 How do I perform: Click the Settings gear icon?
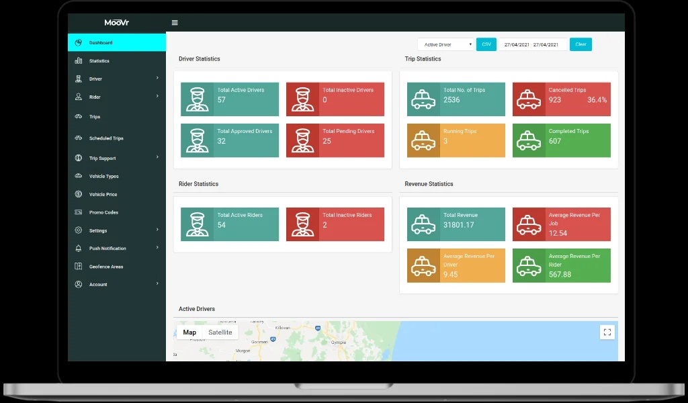79,230
